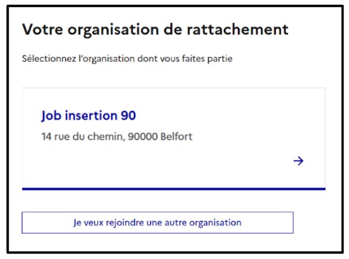Click the right arrow icon in the card
The image size is (349, 259).
click(298, 160)
